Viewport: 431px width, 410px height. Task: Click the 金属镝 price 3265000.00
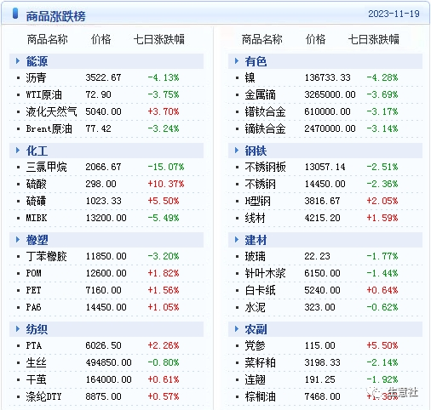coord(330,94)
